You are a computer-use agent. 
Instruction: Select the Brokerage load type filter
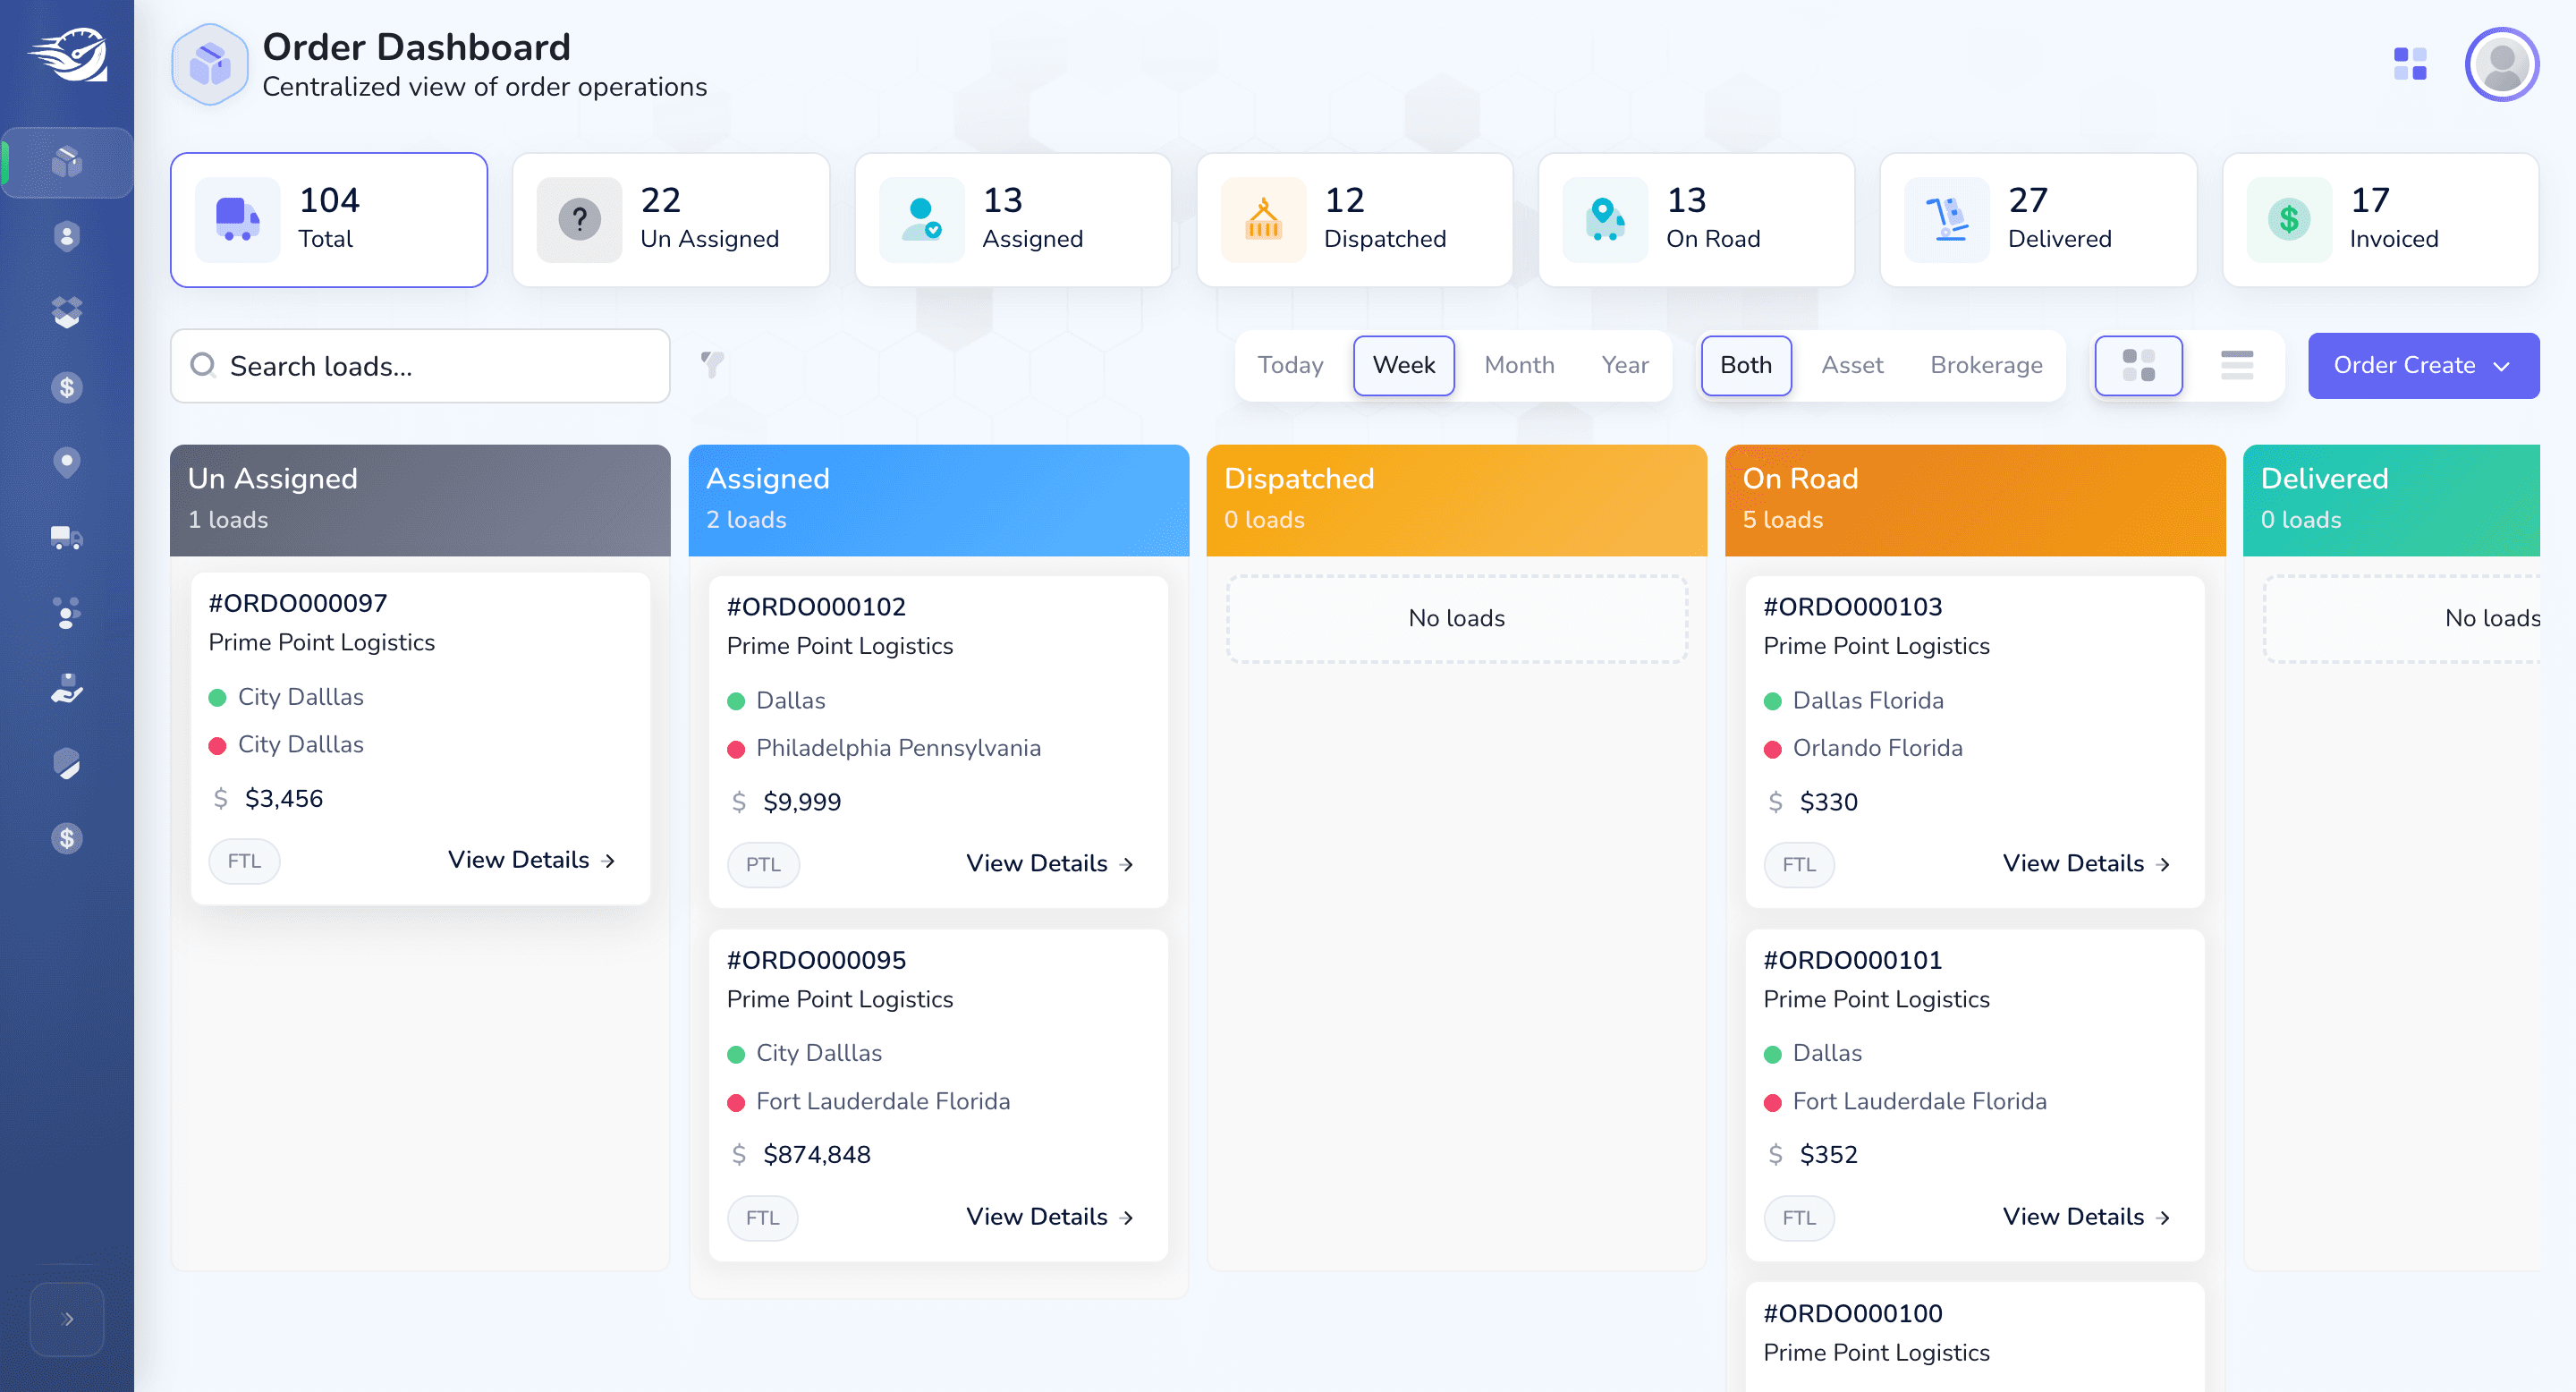(x=1986, y=365)
